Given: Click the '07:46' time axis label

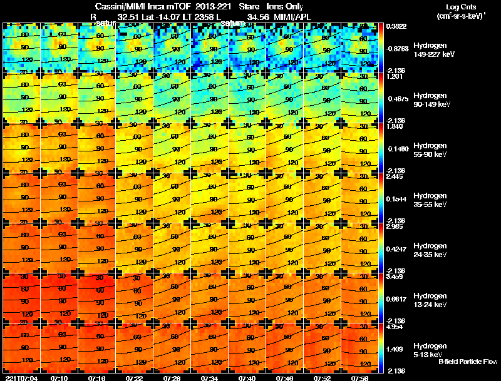Looking at the screenshot, I should (x=284, y=378).
